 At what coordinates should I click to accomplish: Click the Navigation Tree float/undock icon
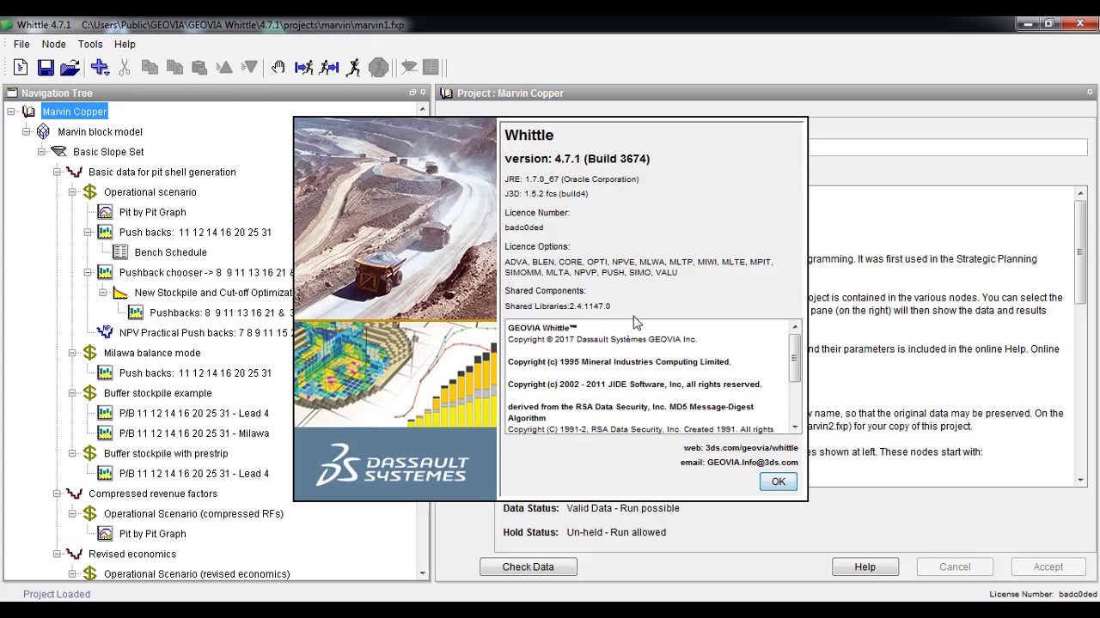(412, 92)
